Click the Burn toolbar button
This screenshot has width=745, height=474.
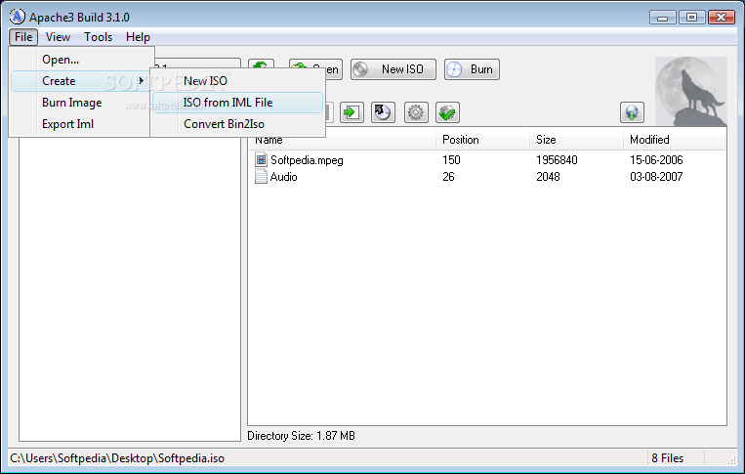(x=472, y=69)
